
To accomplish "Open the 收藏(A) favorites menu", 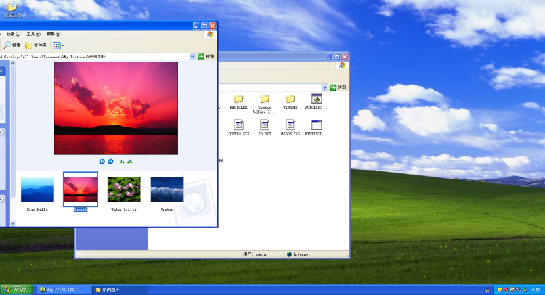I will click(x=13, y=34).
